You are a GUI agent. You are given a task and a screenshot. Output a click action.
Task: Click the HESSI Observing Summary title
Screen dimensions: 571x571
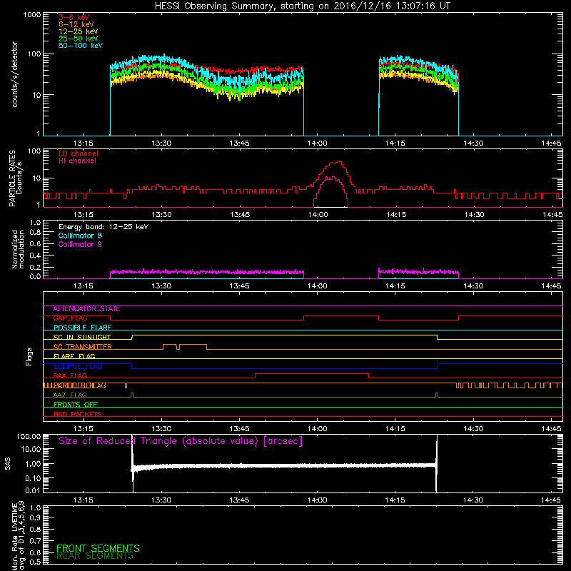coord(303,6)
